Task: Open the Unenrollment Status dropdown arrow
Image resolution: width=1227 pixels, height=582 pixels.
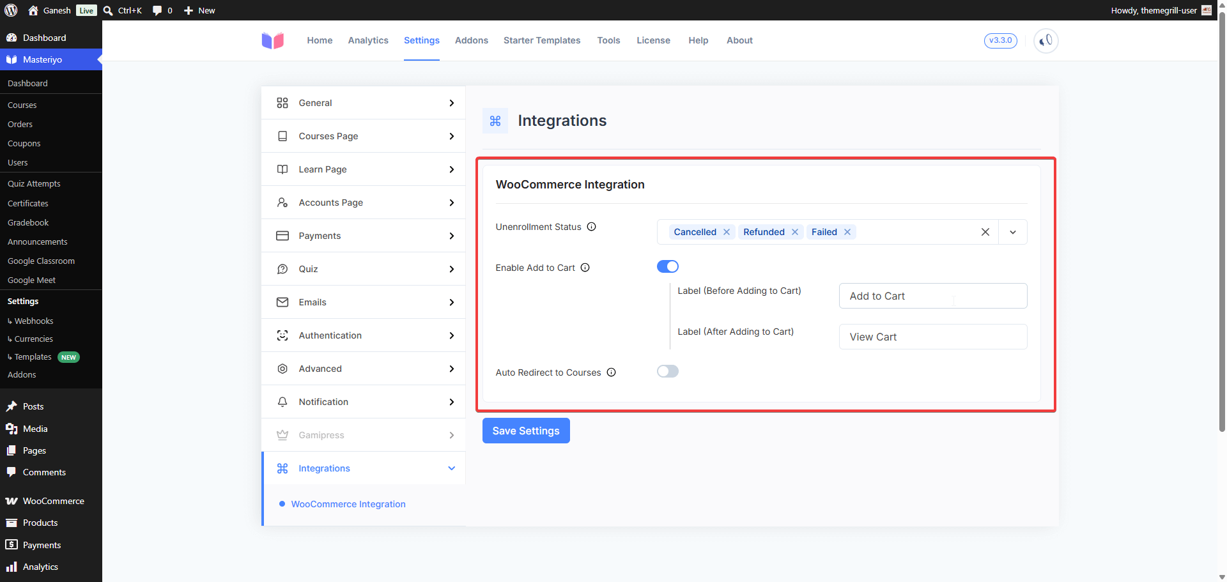Action: tap(1013, 232)
